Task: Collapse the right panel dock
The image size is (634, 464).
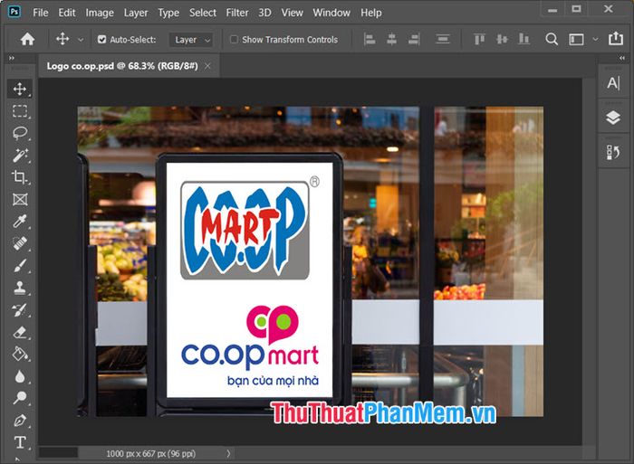Action: click(x=622, y=58)
